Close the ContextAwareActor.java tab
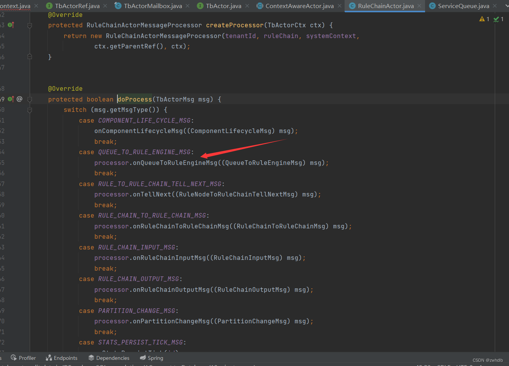Screen dimensions: 509x366 pos(340,6)
